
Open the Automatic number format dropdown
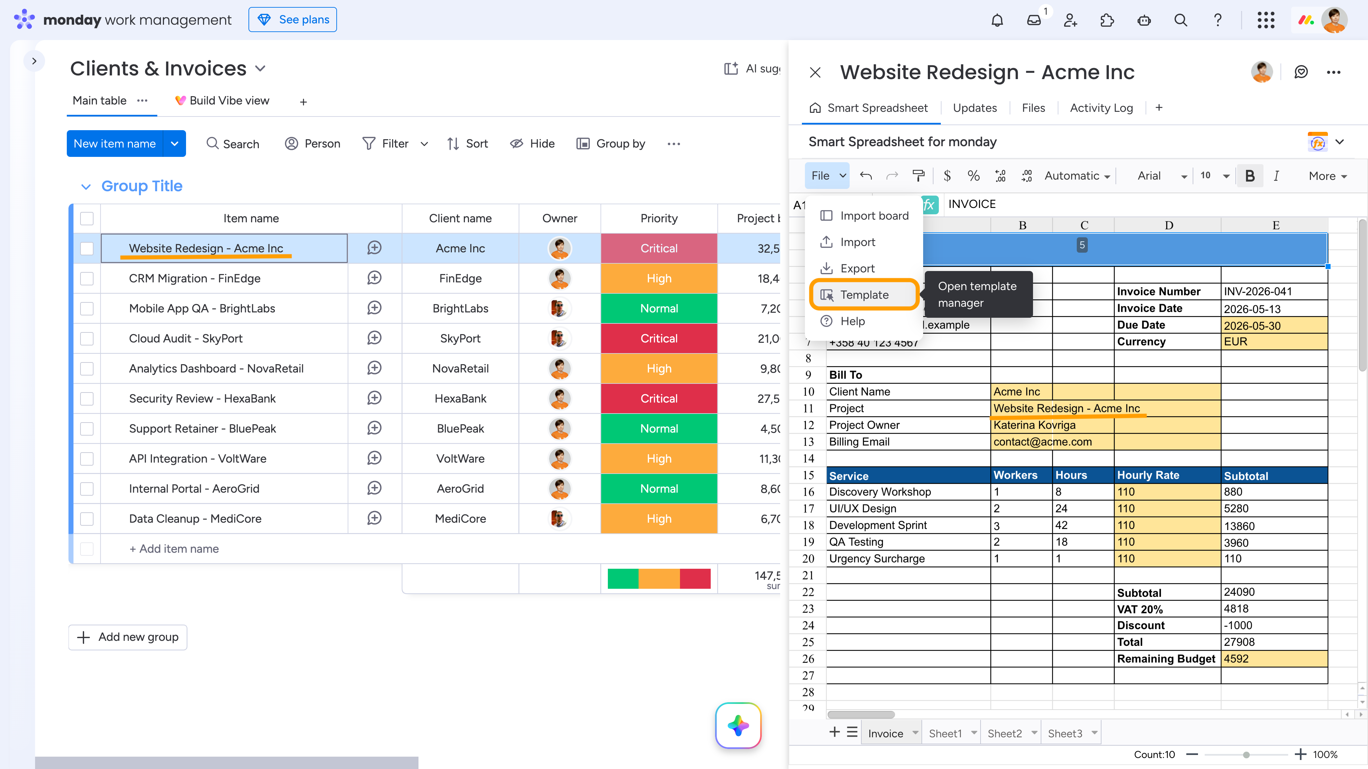1077,176
